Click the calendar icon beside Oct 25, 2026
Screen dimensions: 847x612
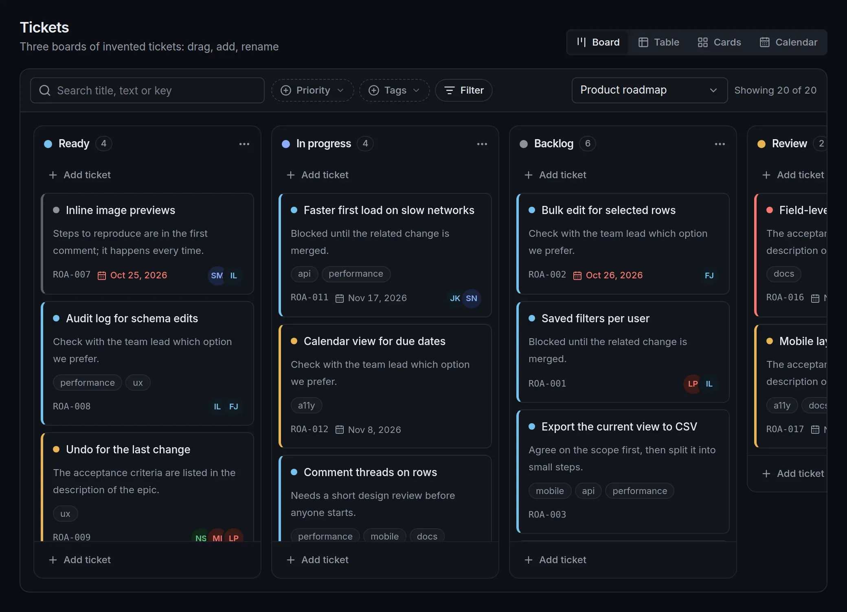(102, 276)
